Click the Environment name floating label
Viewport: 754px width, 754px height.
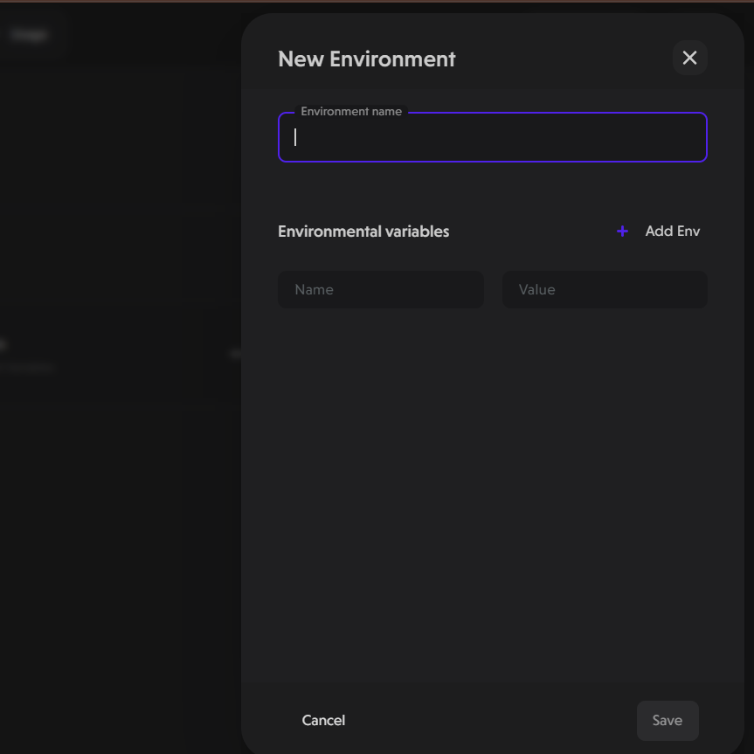(x=352, y=111)
